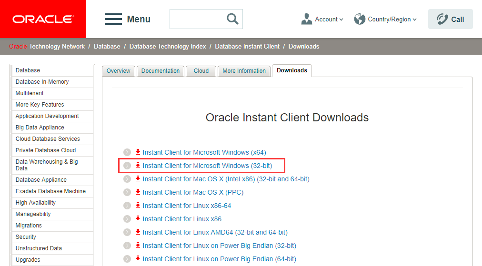The image size is (482, 266).
Task: Click gray arrow bullet beside Linux x86
Action: [x=127, y=219]
